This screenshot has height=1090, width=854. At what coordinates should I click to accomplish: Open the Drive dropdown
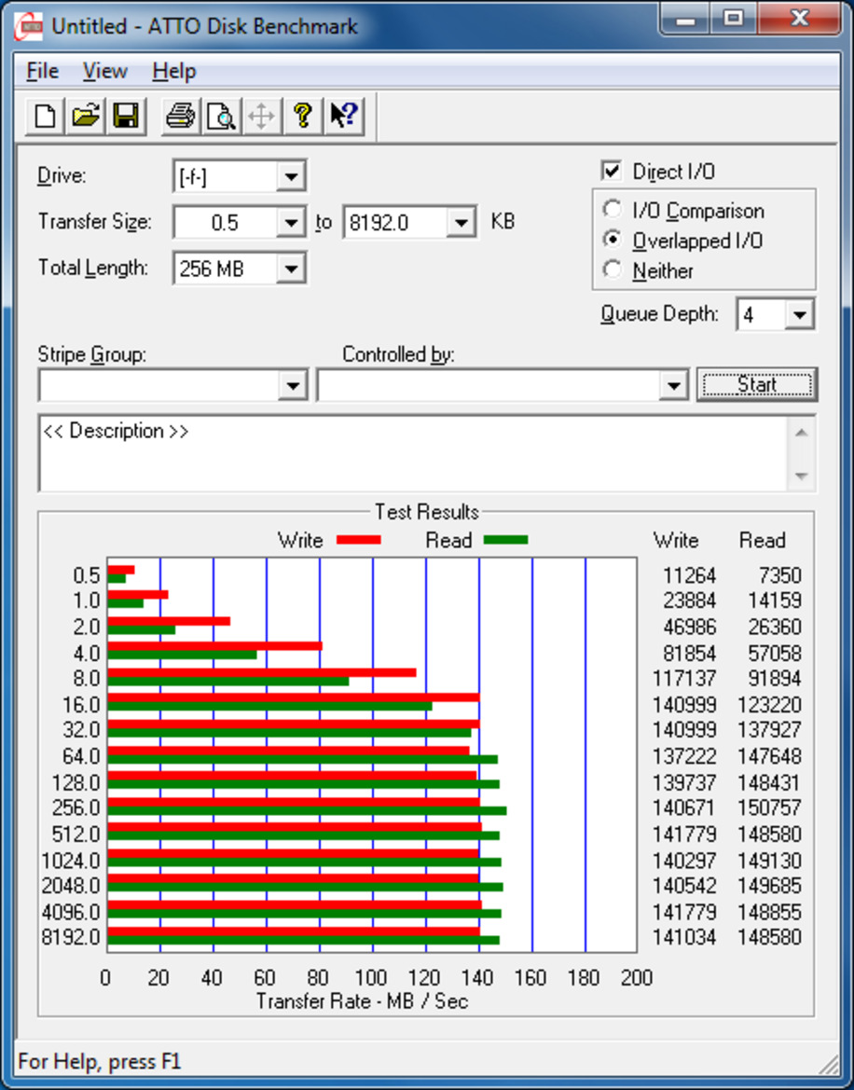[291, 176]
